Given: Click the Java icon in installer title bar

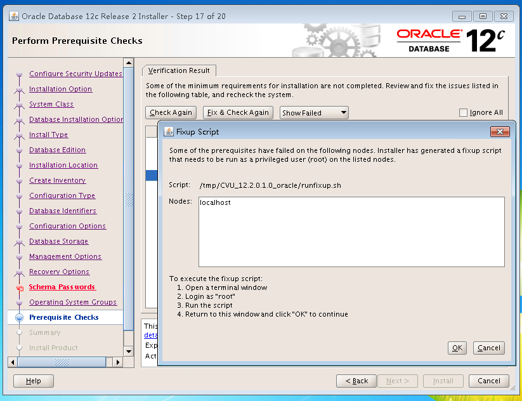Looking at the screenshot, I should [x=14, y=16].
